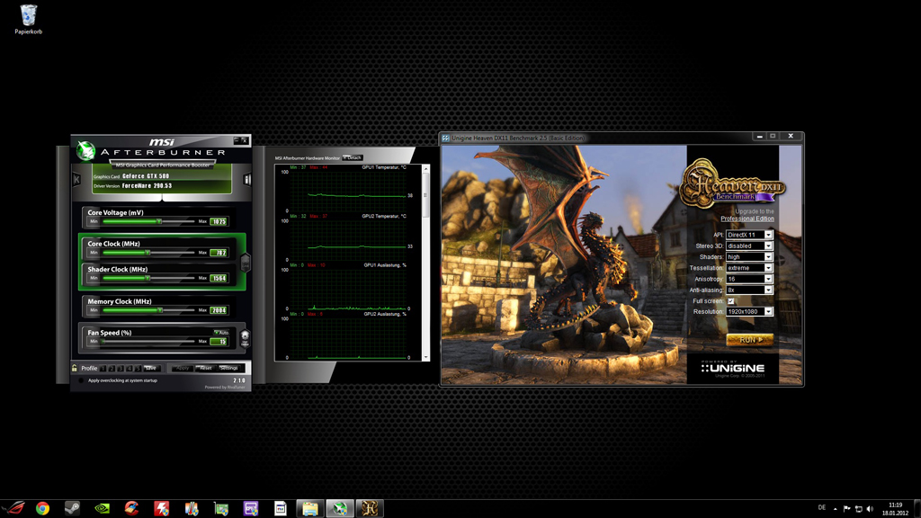The image size is (921, 518).
Task: Open the purple CPU-Z taskbar icon
Action: pos(251,508)
